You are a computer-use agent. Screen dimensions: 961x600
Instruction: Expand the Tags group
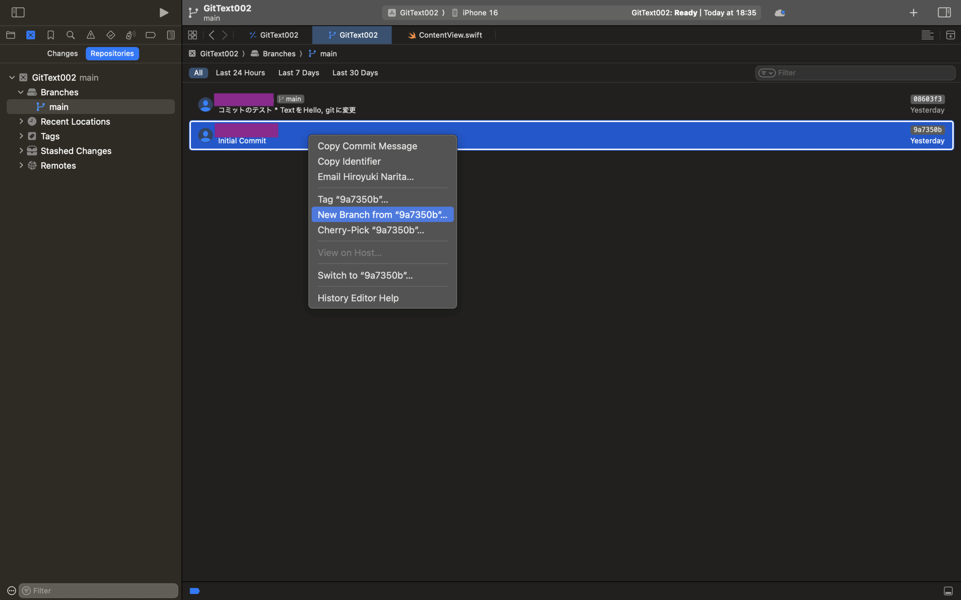pos(21,136)
